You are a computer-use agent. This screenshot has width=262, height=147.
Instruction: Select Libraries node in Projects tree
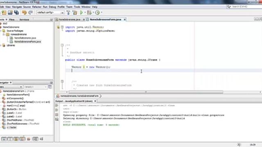(11, 45)
